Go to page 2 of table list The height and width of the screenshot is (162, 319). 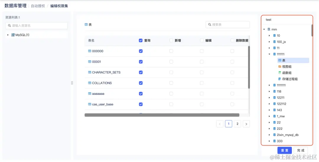[237, 124]
